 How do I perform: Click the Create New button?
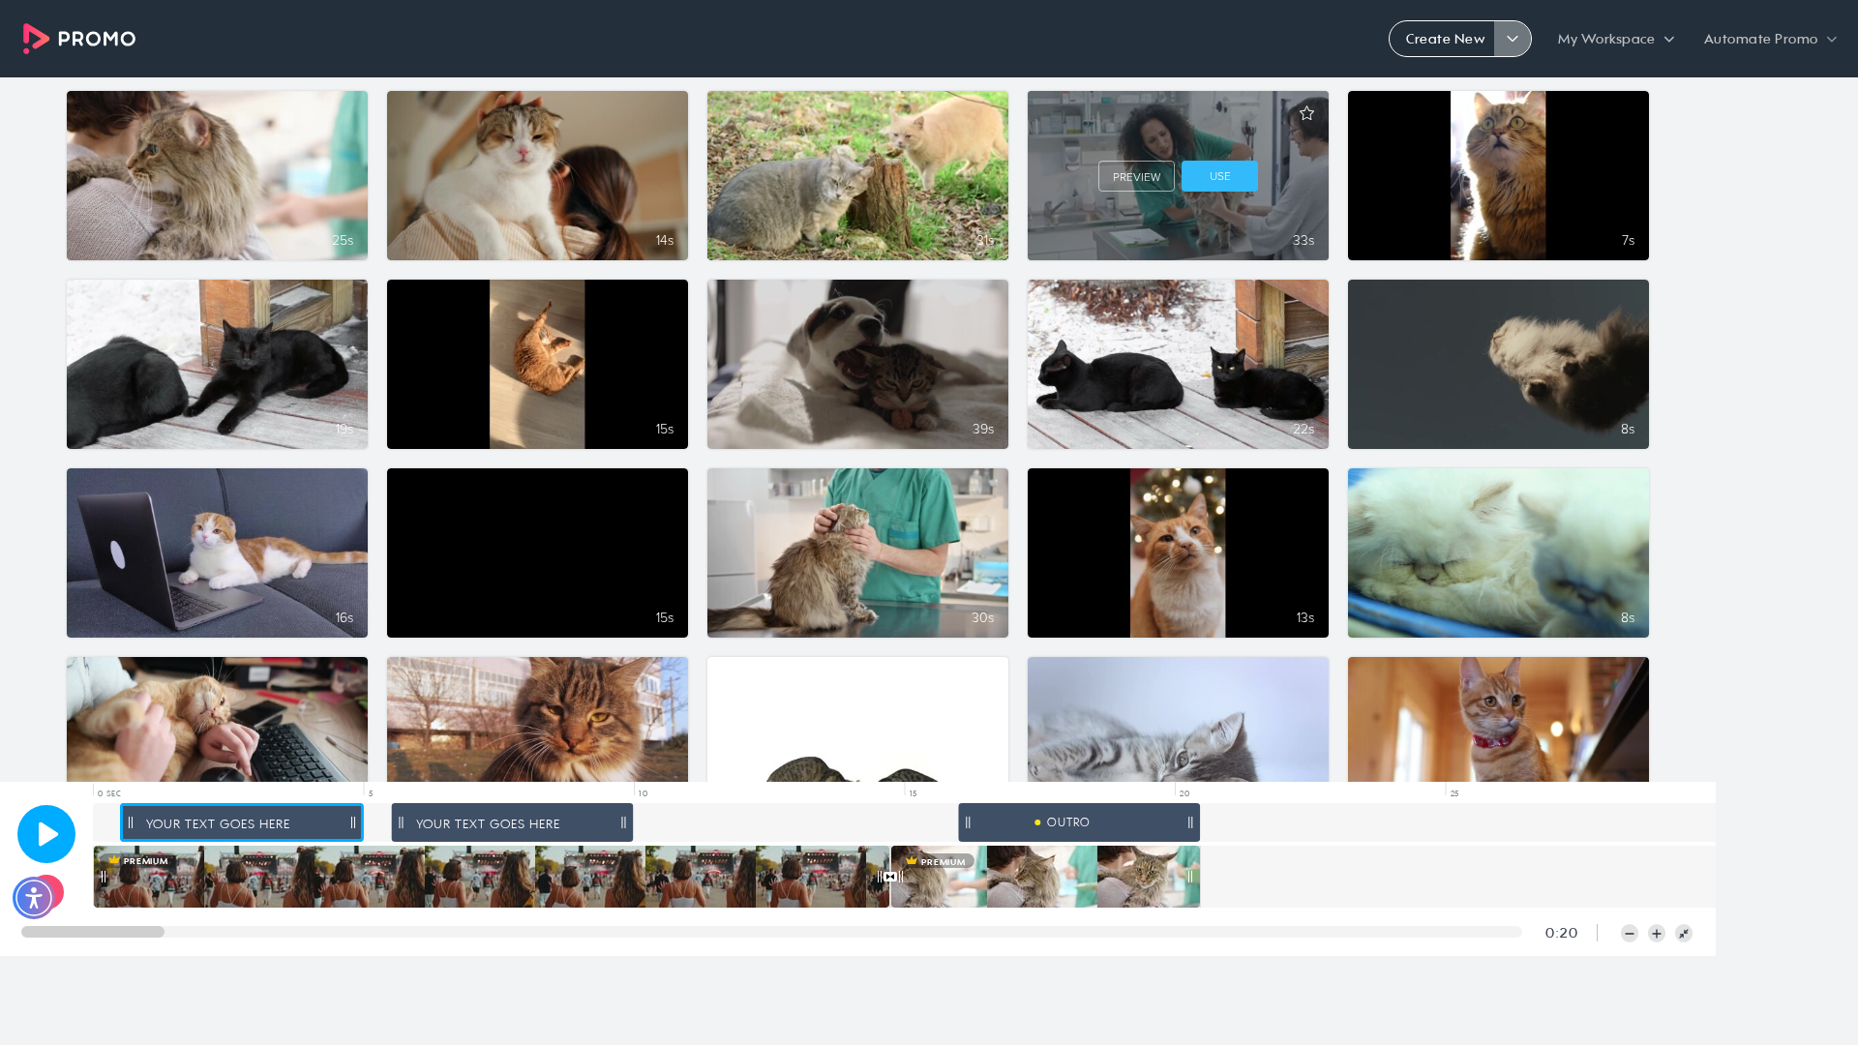point(1443,39)
